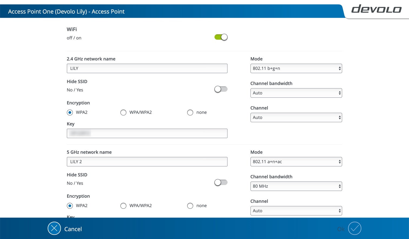The image size is (409, 239).
Task: Open the 802.11 a+n+ac Mode dropdown
Action: (296, 162)
